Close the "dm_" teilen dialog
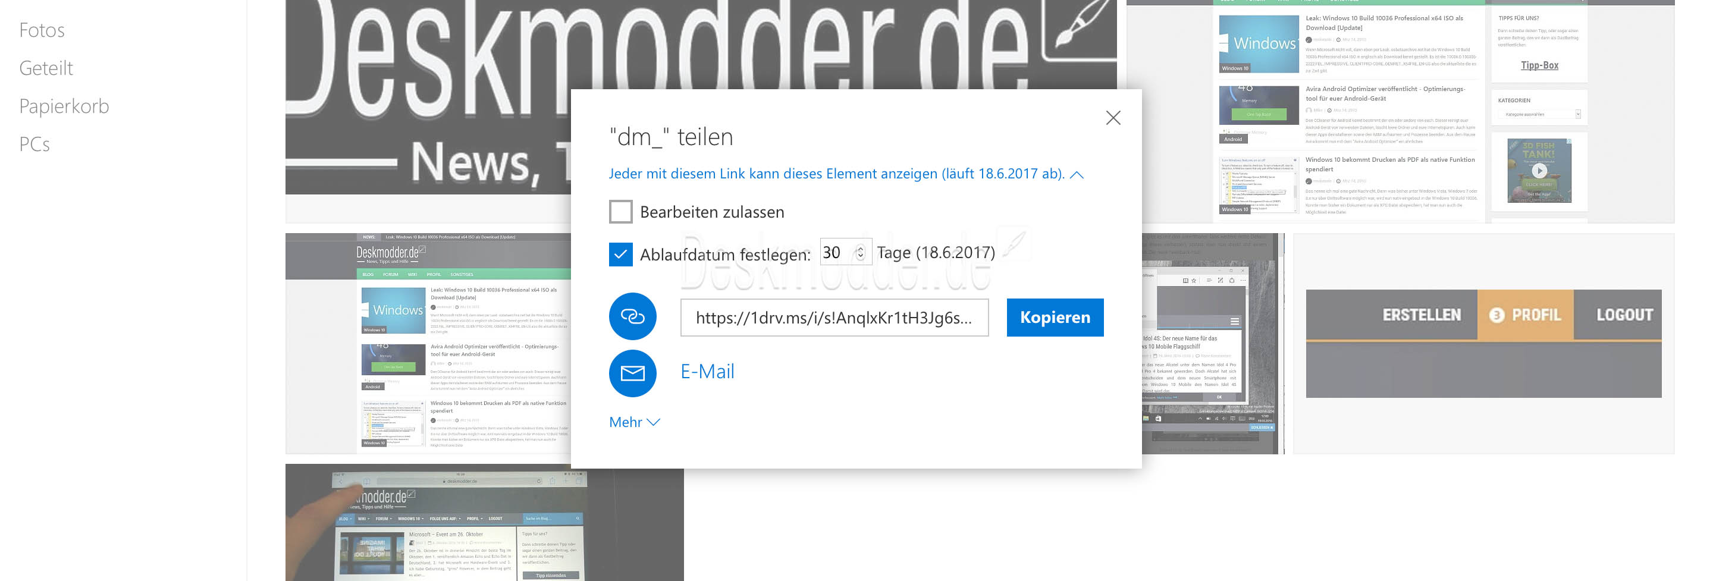 1113,118
